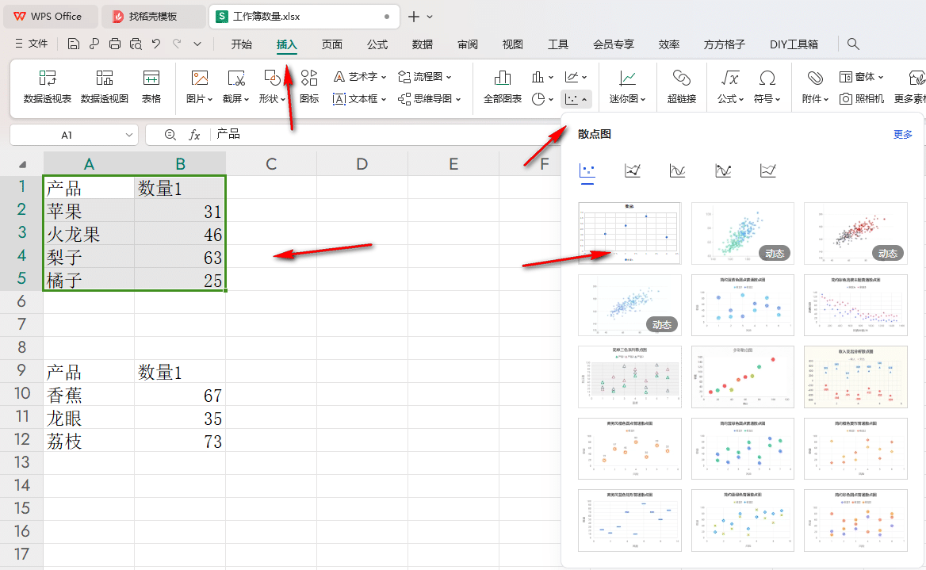The image size is (926, 570).
Task: Switch to the 视图 ribbon tab
Action: (513, 44)
